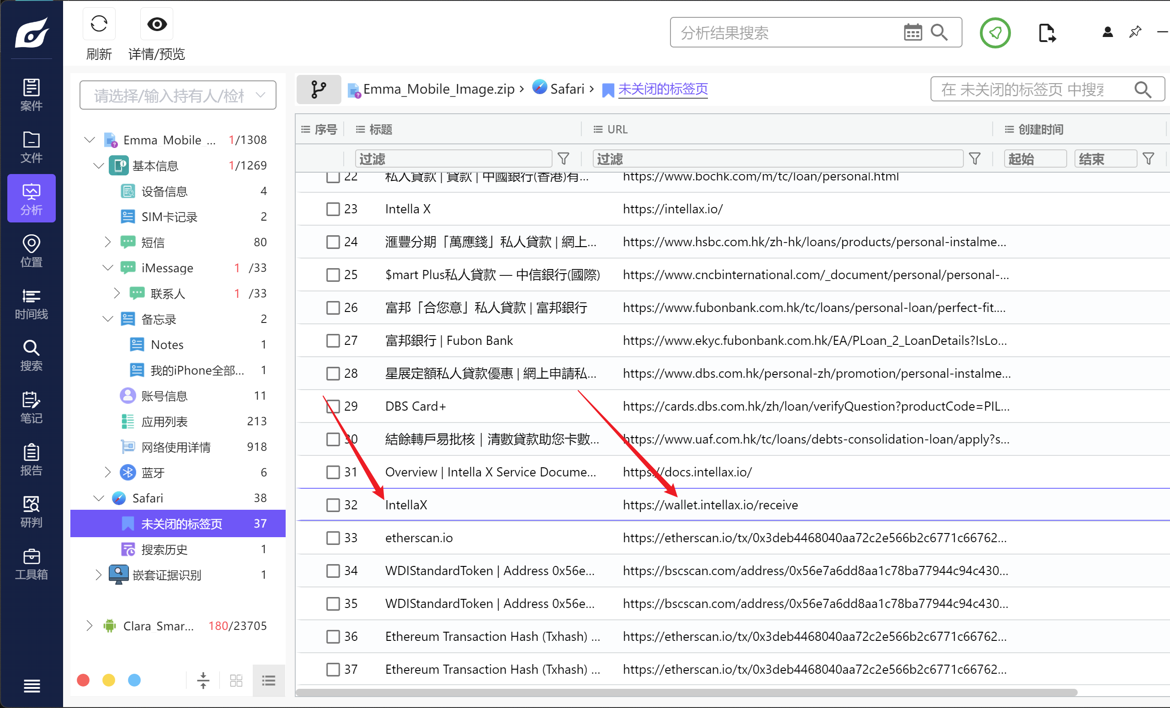The image size is (1170, 708).
Task: Click the 未关闭的标签页 breadcrumb link
Action: pos(662,89)
